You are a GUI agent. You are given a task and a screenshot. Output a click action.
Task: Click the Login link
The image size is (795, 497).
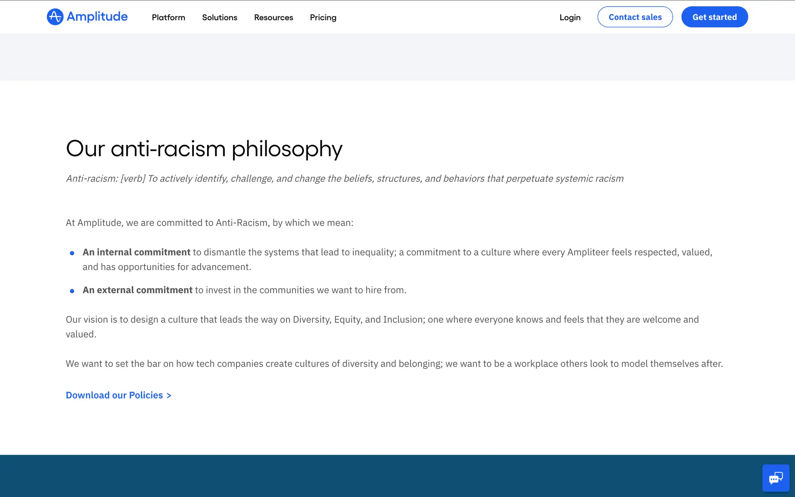(570, 17)
